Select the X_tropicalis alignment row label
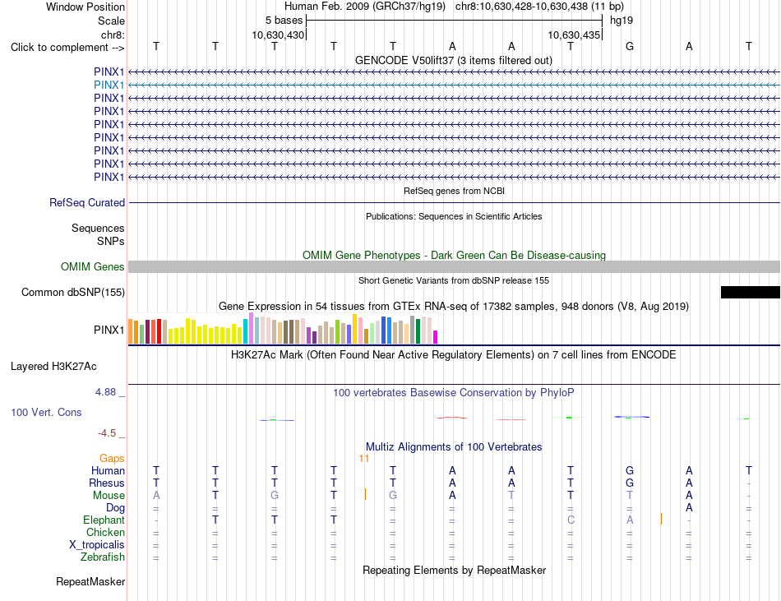The width and height of the screenshot is (781, 601). 97,545
